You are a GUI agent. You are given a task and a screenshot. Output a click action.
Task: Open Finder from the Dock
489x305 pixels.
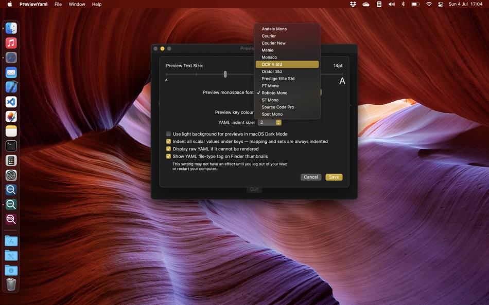click(11, 28)
